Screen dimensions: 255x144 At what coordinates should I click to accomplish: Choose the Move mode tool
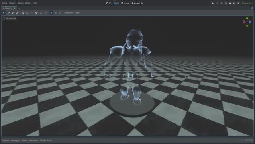point(9,13)
